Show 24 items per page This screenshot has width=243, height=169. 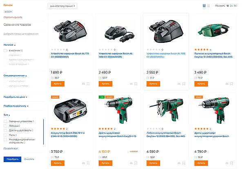pos(231,6)
